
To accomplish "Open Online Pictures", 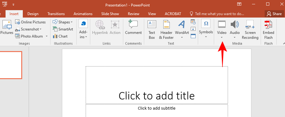I will tap(31, 22).
